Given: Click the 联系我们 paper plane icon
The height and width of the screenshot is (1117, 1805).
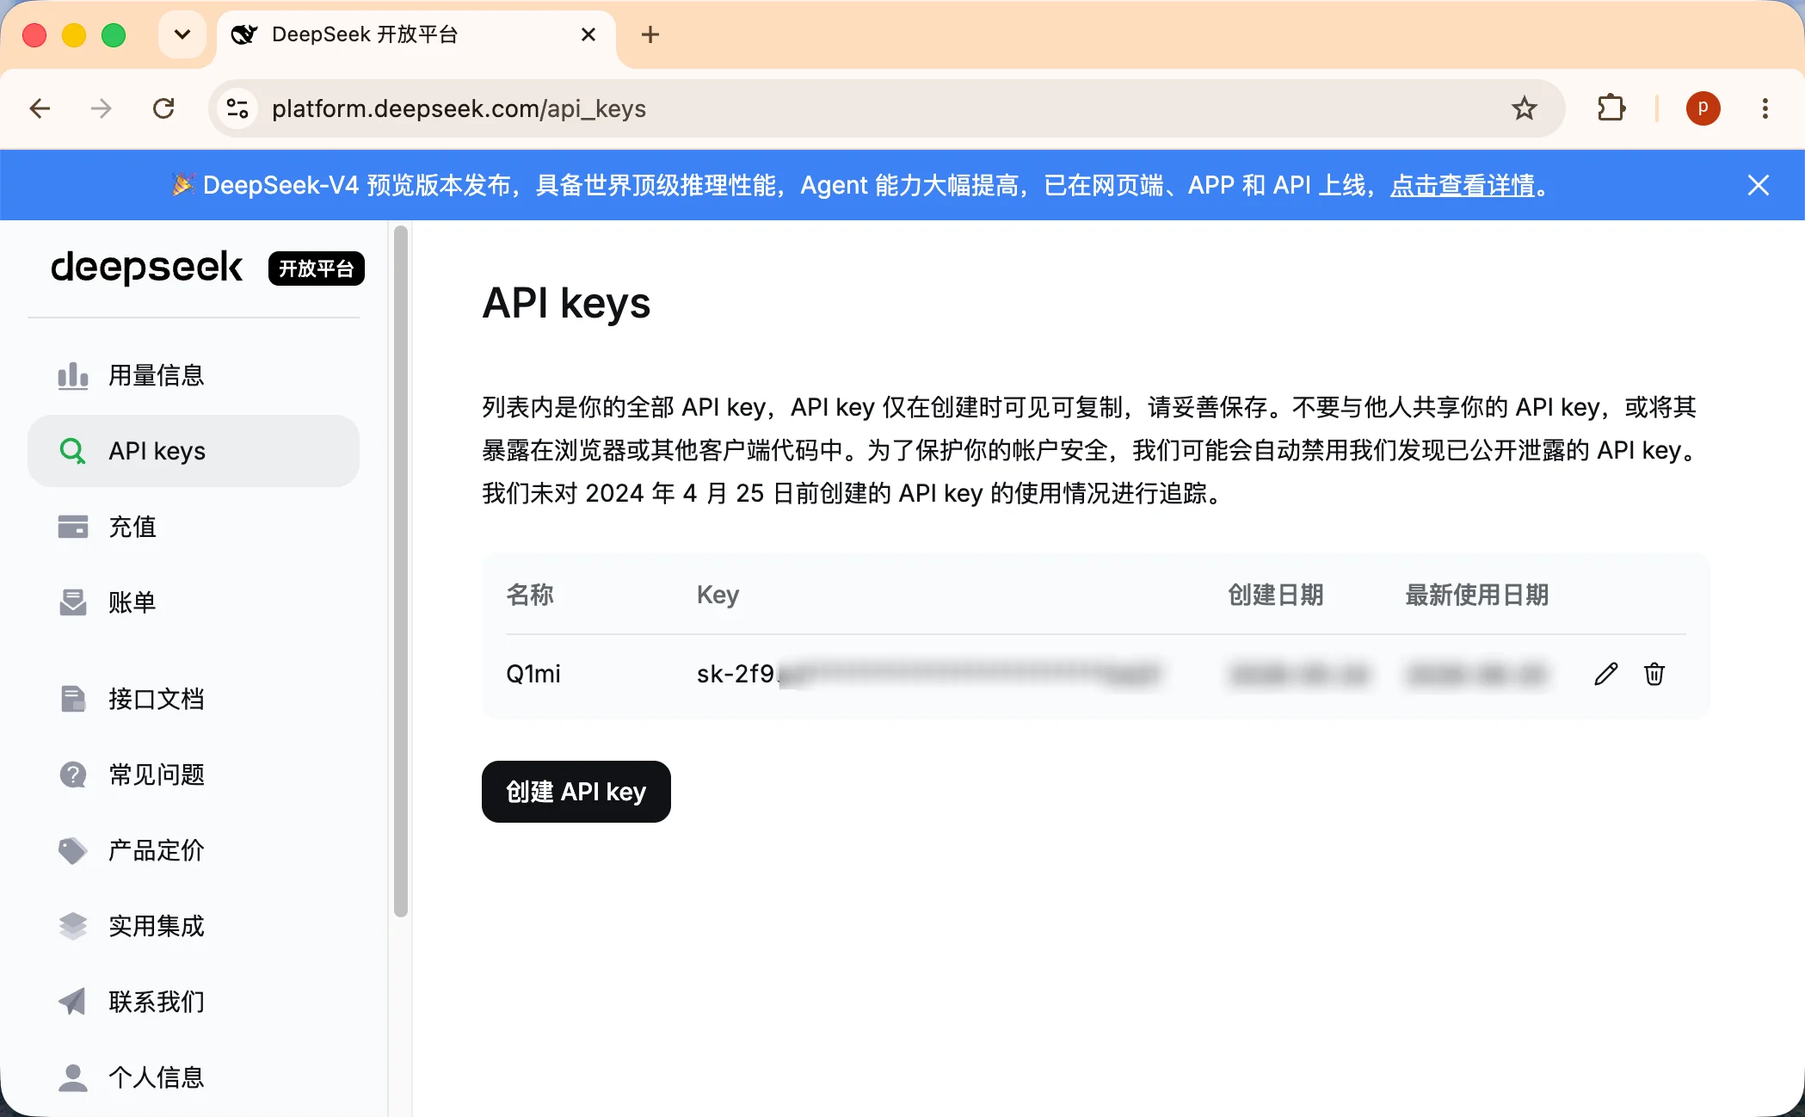Looking at the screenshot, I should coord(73,1002).
